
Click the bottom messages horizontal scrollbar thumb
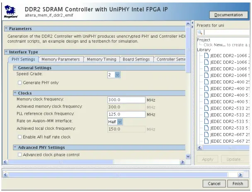[118, 175]
